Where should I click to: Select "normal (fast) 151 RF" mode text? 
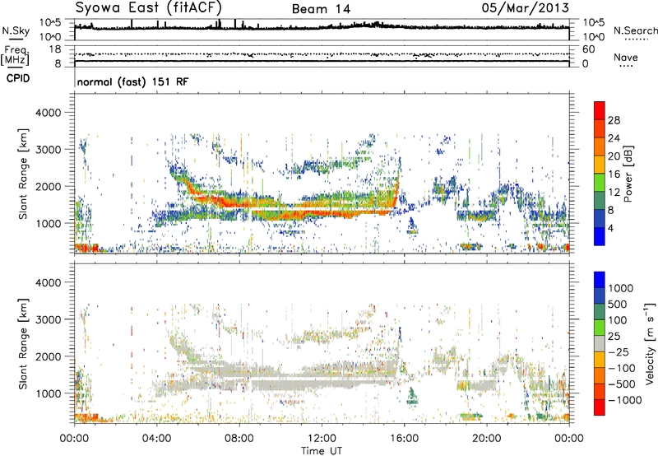point(132,81)
